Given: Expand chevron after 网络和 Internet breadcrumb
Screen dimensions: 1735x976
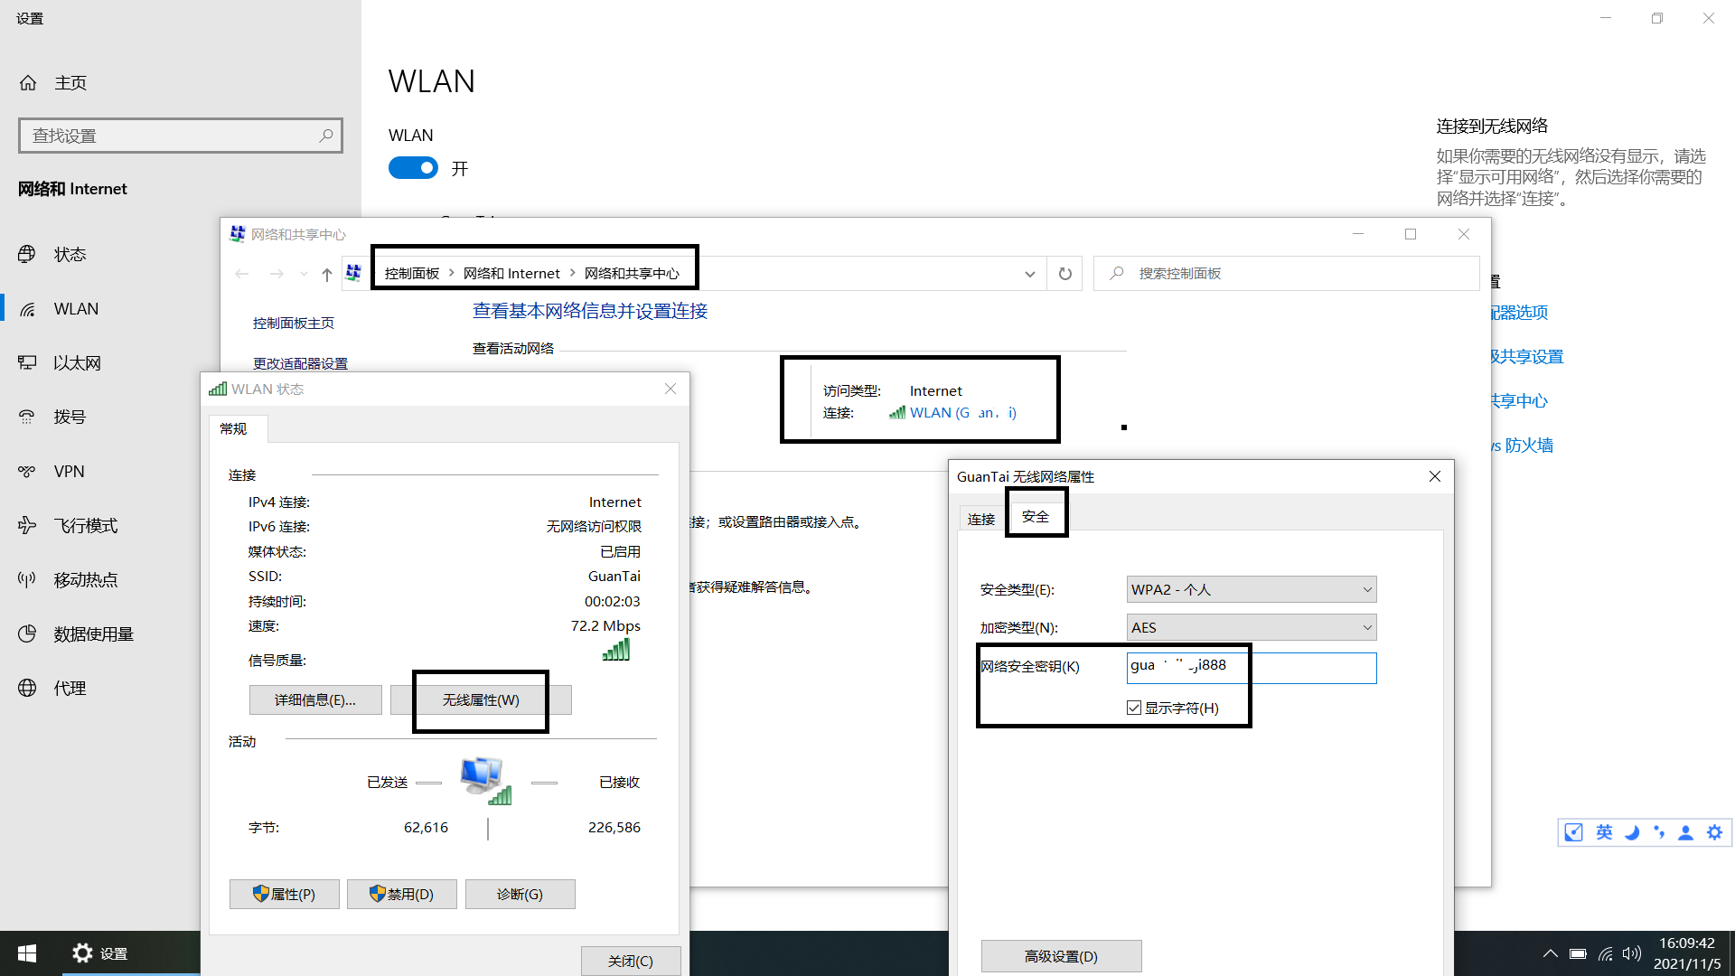Looking at the screenshot, I should tap(572, 273).
